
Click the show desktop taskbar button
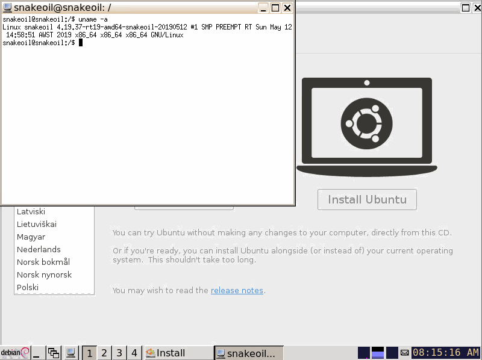[38, 353]
